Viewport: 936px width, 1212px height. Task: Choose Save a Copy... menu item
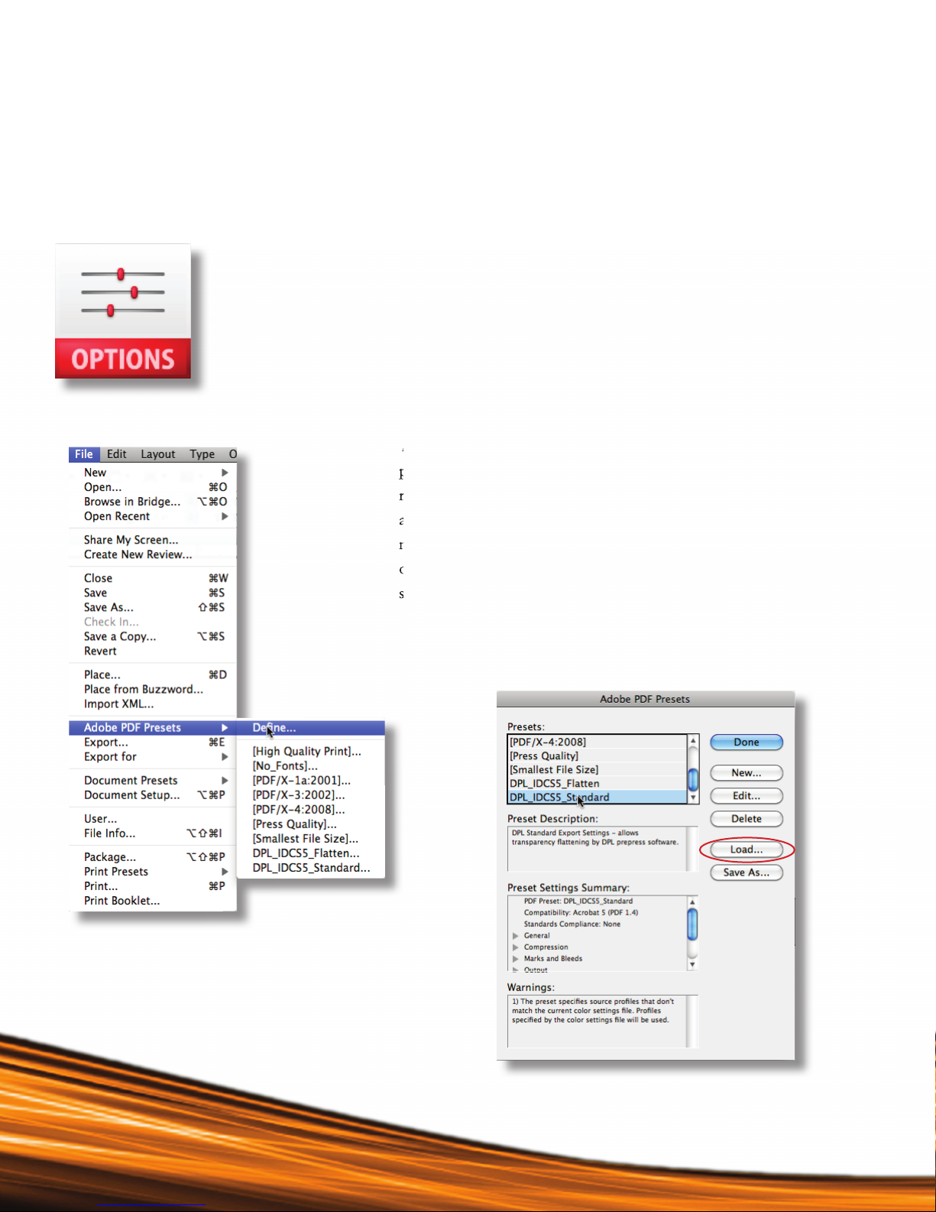coord(153,636)
